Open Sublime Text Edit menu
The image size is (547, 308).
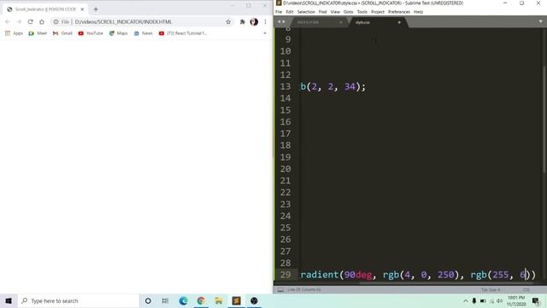(x=290, y=12)
